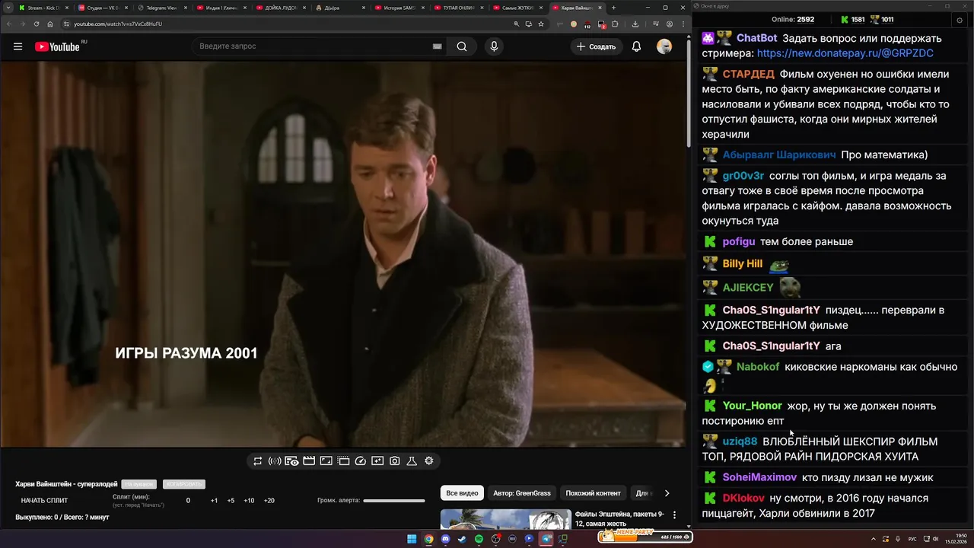974x548 pixels.
Task: Open the gear settings in player toolbar
Action: tap(429, 461)
